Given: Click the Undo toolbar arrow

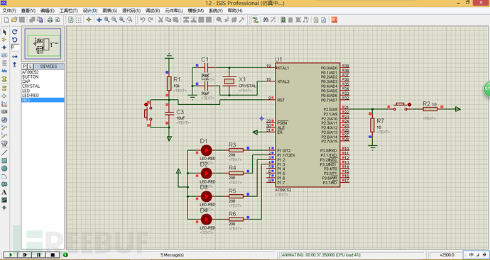Looking at the screenshot, I should (143, 20).
